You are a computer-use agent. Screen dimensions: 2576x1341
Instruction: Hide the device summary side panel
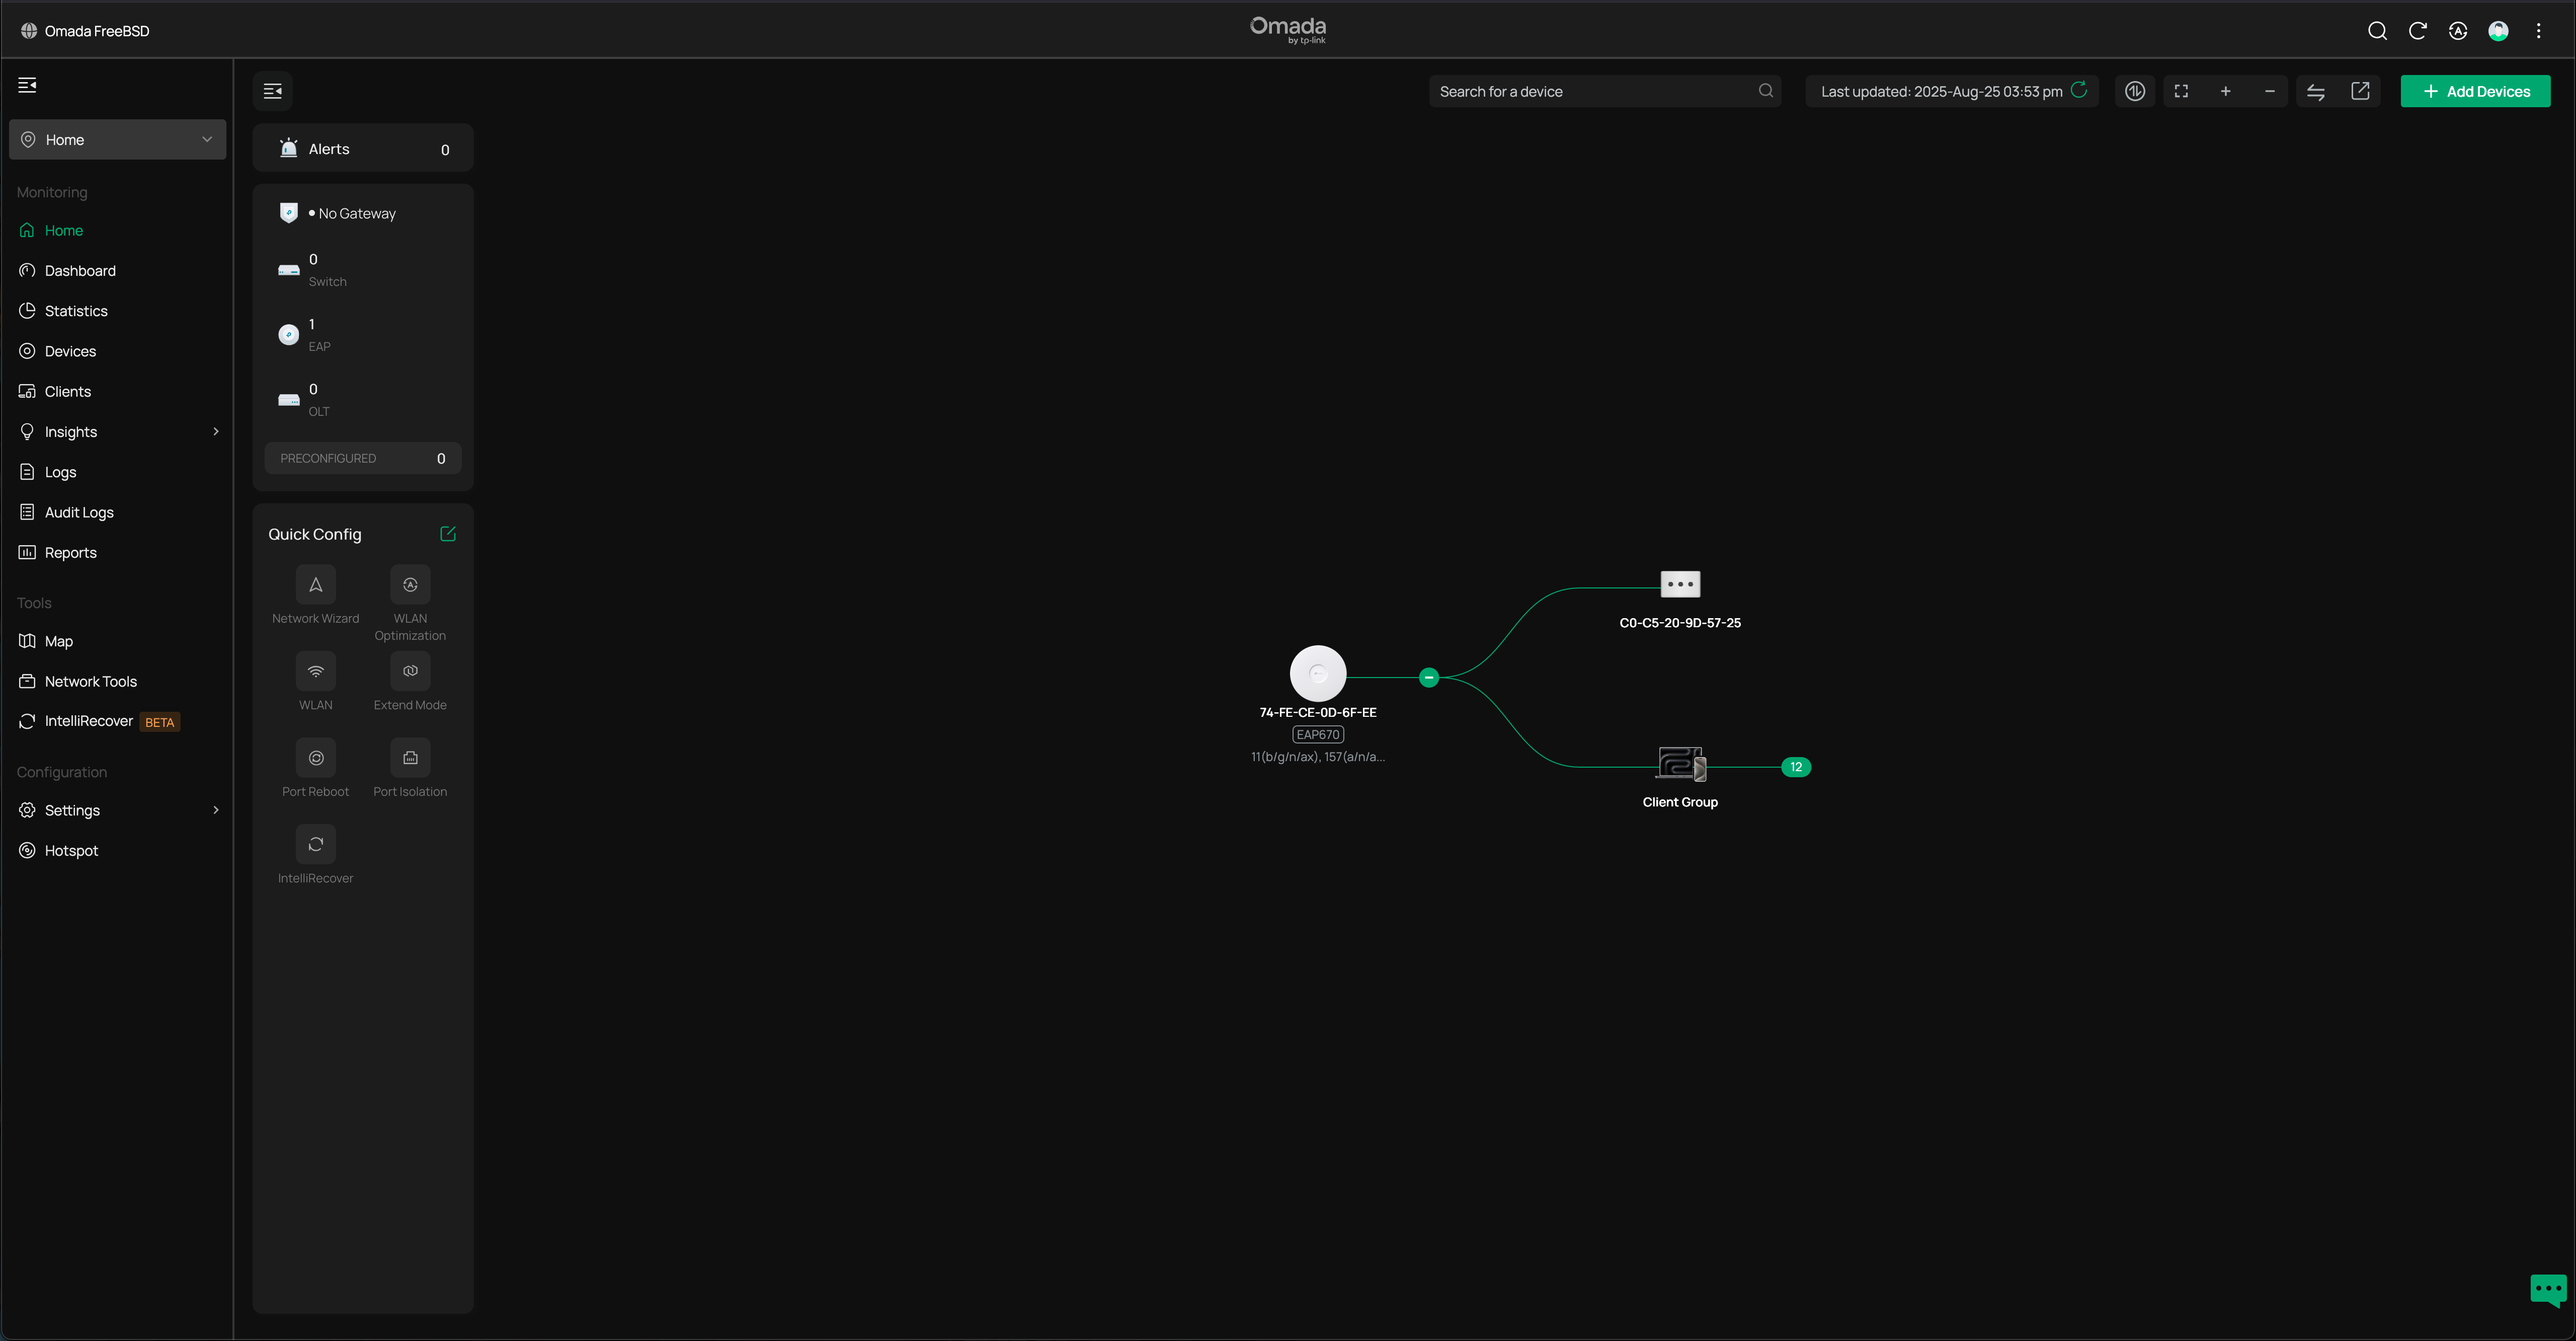click(x=272, y=91)
